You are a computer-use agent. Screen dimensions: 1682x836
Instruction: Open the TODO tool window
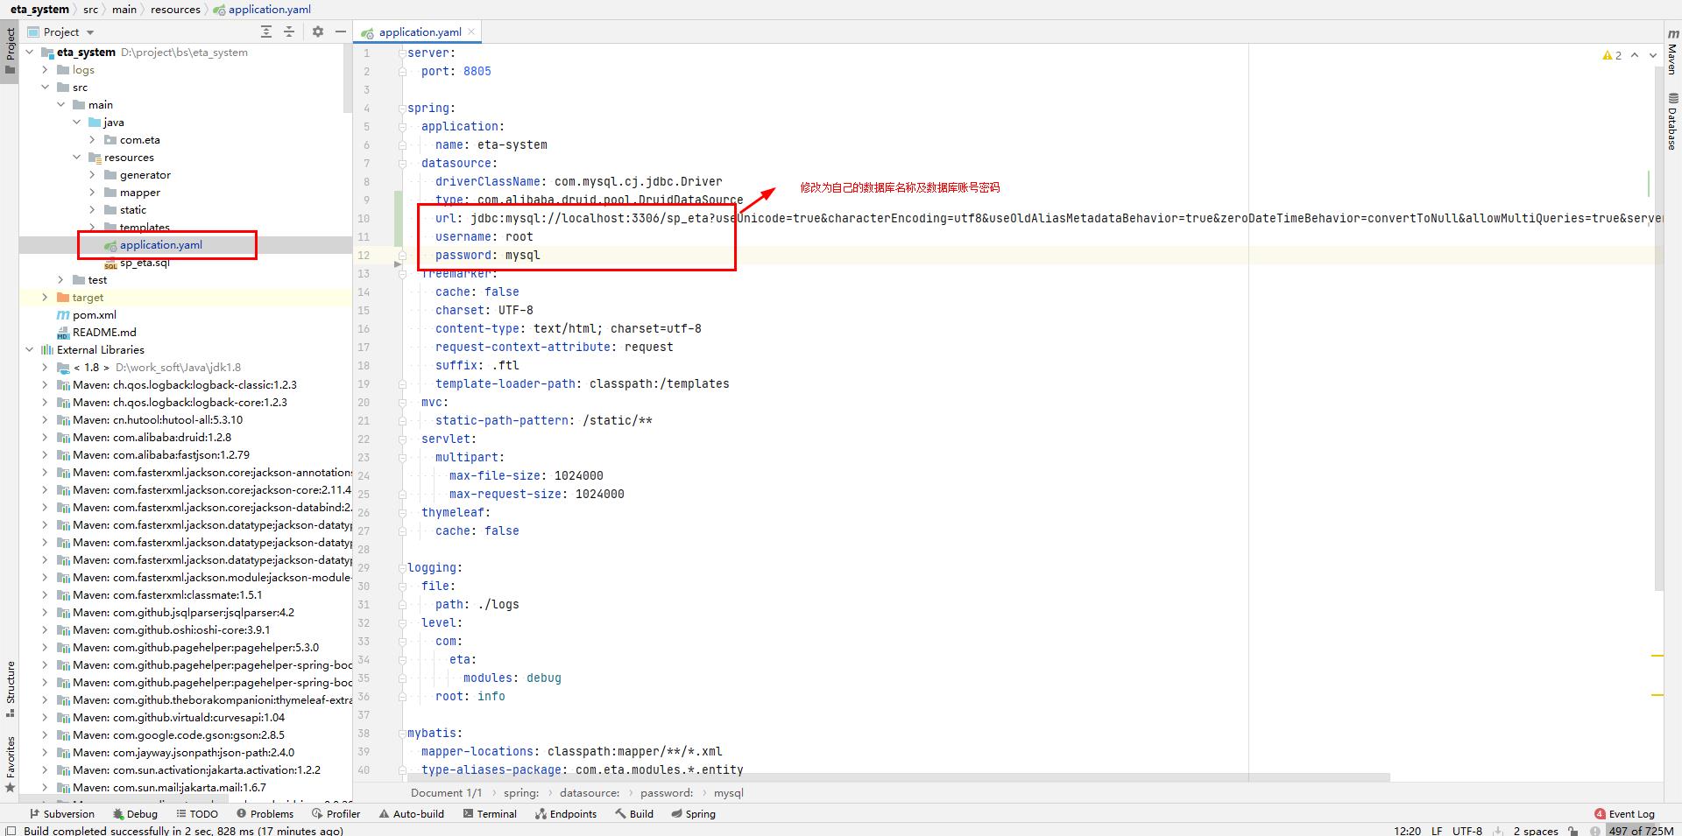click(196, 813)
